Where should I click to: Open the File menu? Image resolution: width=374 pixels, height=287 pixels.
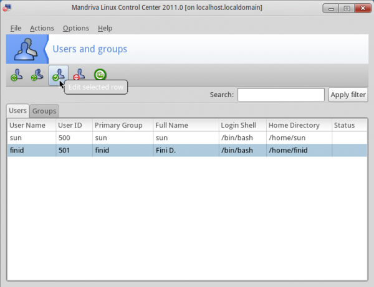click(x=16, y=28)
